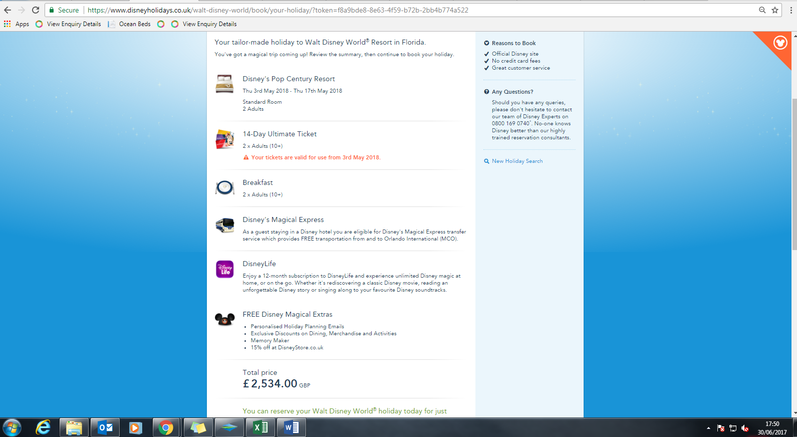797x437 pixels.
Task: Click the browser forward arrow
Action: pos(21,10)
